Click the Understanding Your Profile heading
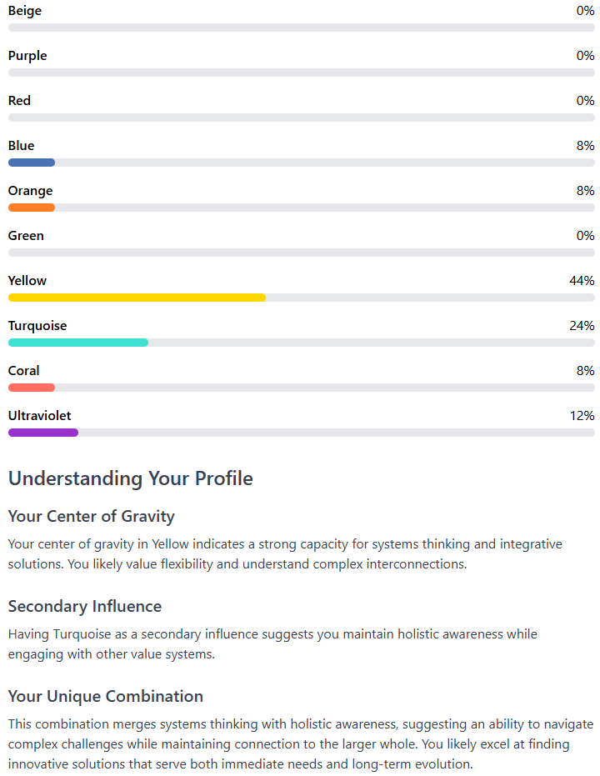600x776 pixels. (x=131, y=478)
